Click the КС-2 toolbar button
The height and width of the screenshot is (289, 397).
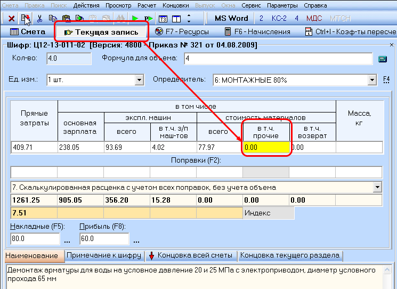(279, 18)
